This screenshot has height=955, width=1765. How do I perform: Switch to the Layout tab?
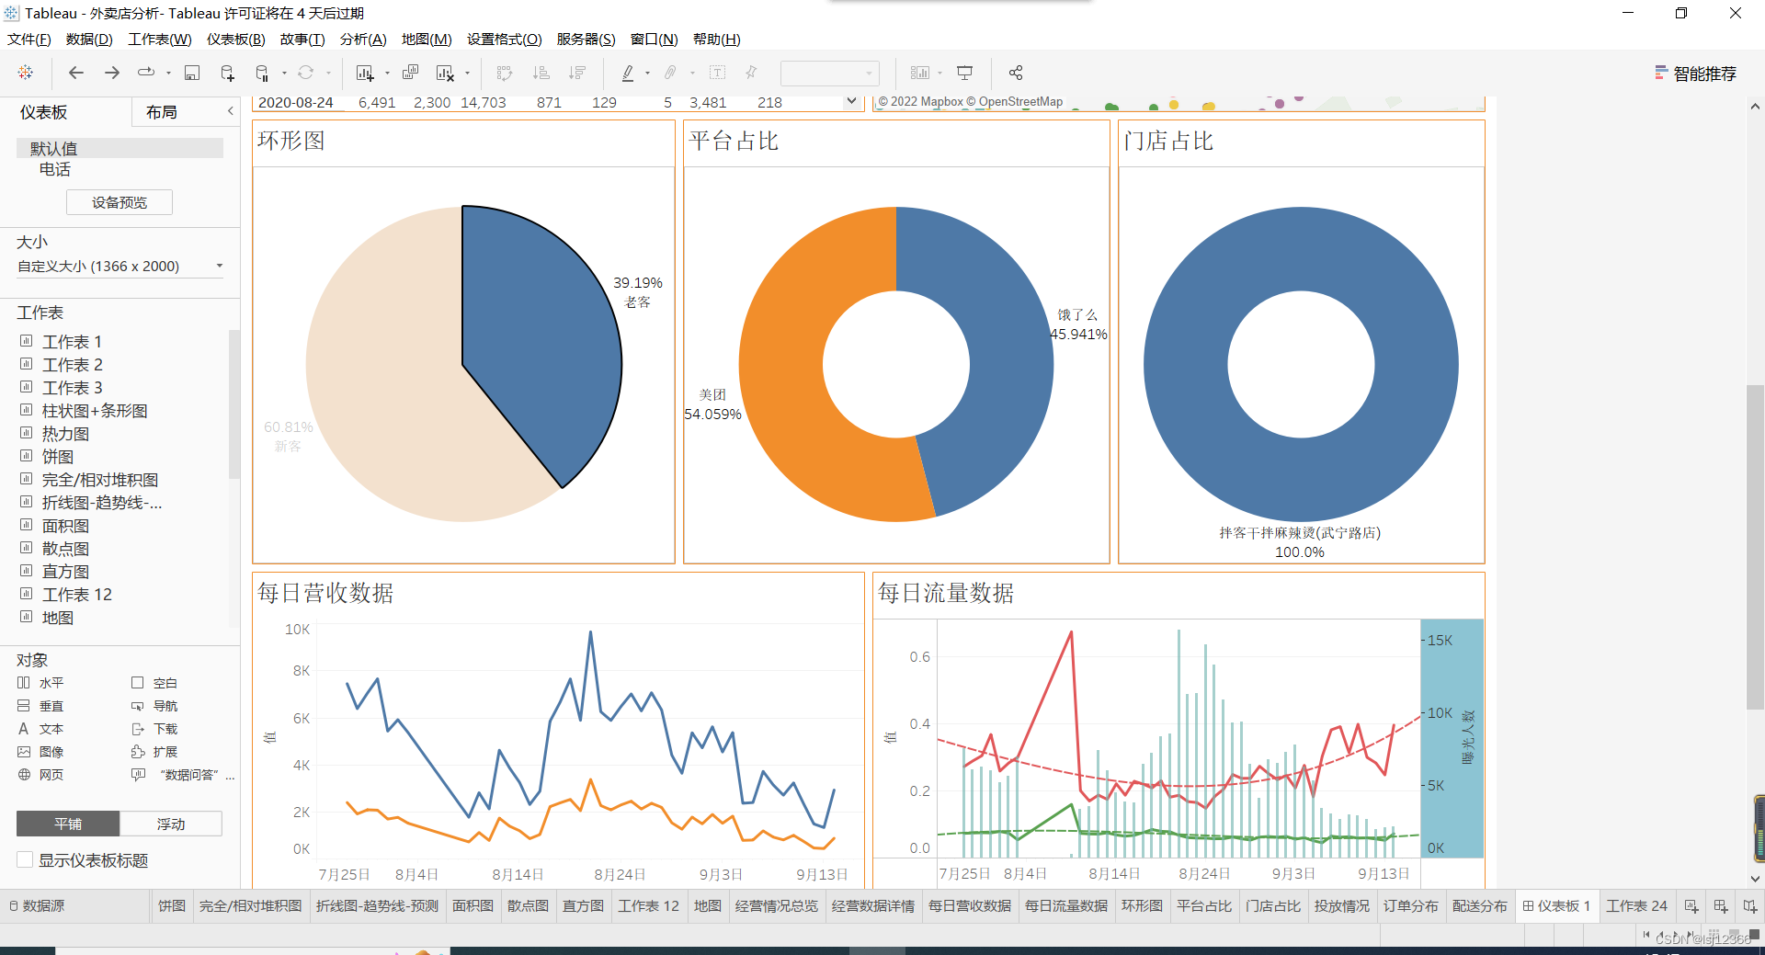(162, 112)
